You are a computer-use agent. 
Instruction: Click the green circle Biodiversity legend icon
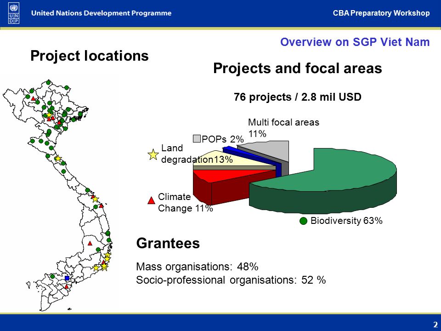point(304,221)
